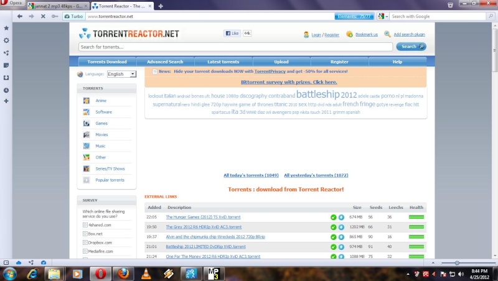The image size is (498, 281).
Task: Open Windows Start menu
Action: pyautogui.click(x=9, y=274)
